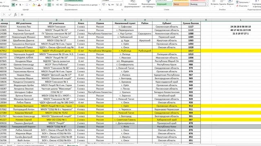Screen dimensions: 261x146
Task: Open the borders dropdown arrow
Action: pyautogui.click(x=29, y=5)
